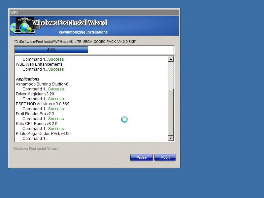Select 'Ashampoo Burning Studio v8' entry
The height and width of the screenshot is (198, 264).
tap(42, 84)
